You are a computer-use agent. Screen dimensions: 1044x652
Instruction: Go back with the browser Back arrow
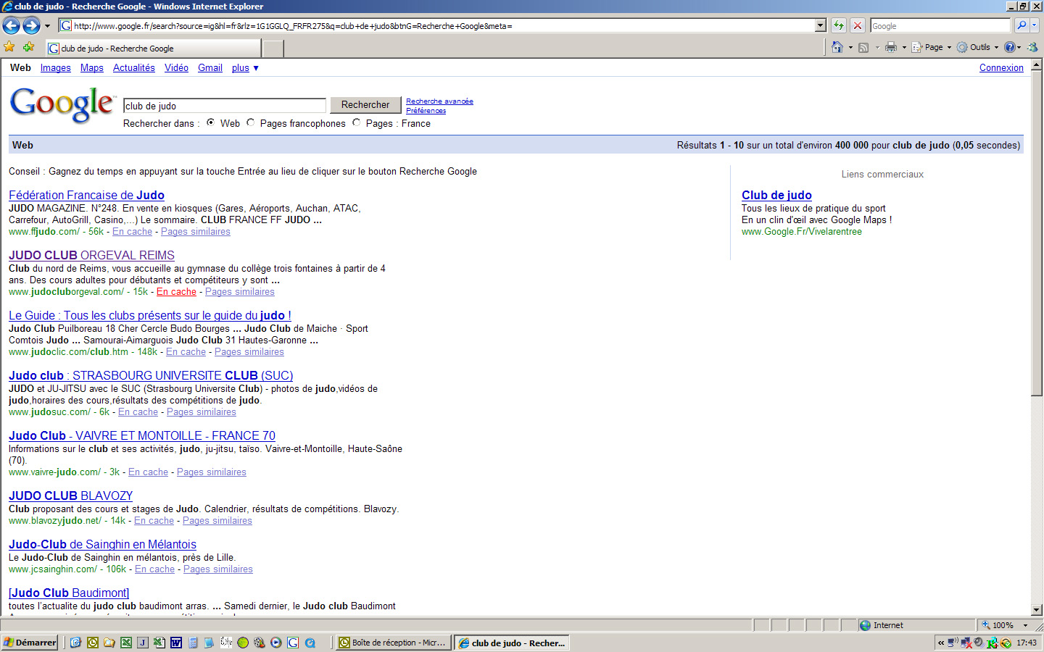[x=11, y=26]
